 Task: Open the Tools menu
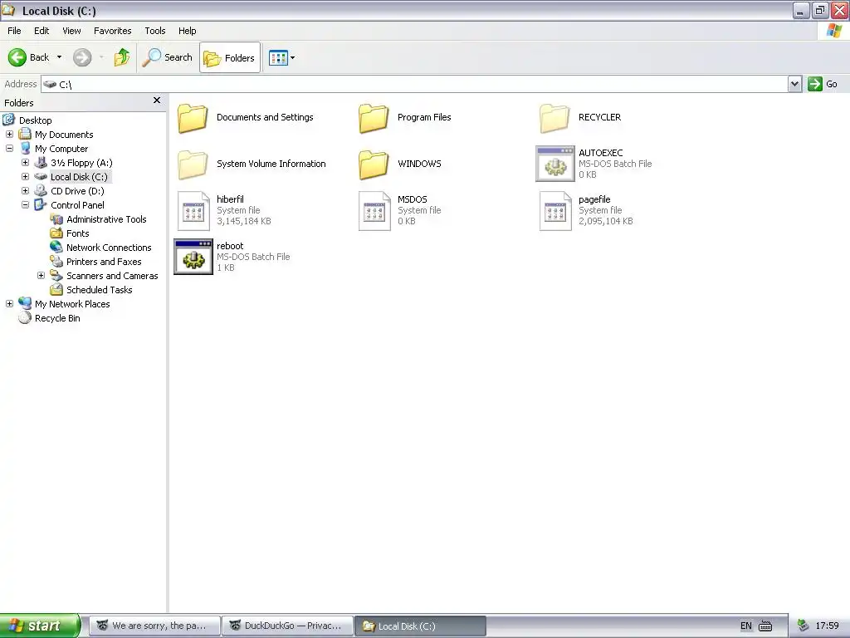point(154,31)
